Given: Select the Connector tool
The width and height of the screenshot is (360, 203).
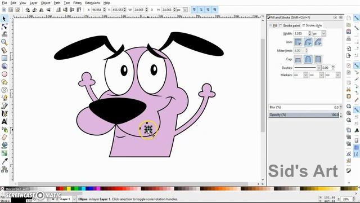Looking at the screenshot, I should [x=4, y=169].
